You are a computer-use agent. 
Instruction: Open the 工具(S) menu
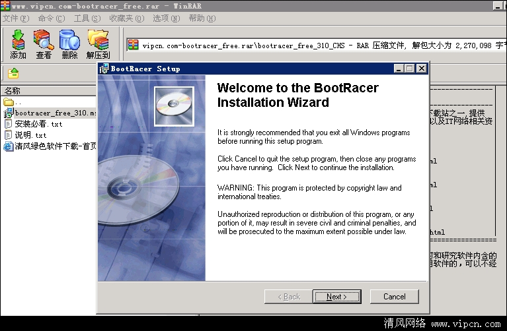[87, 18]
